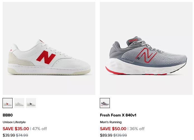
Task: Click the 36% off label
Action: [x=137, y=129]
